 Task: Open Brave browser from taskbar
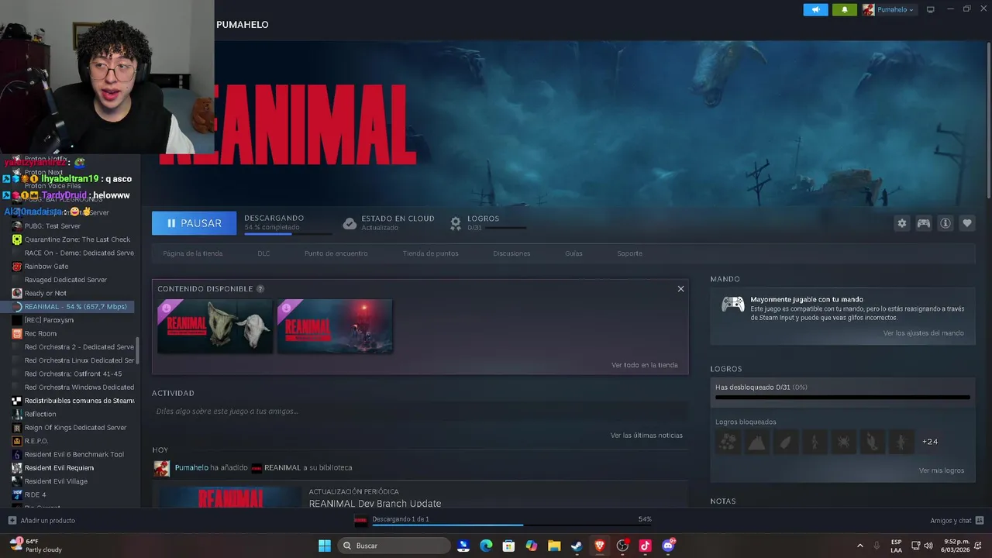599,546
